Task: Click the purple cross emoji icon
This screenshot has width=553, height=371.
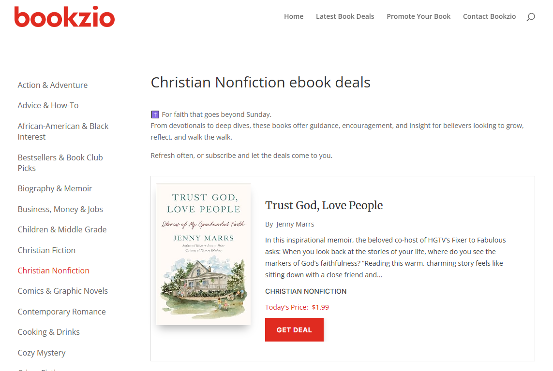Action: coord(155,114)
